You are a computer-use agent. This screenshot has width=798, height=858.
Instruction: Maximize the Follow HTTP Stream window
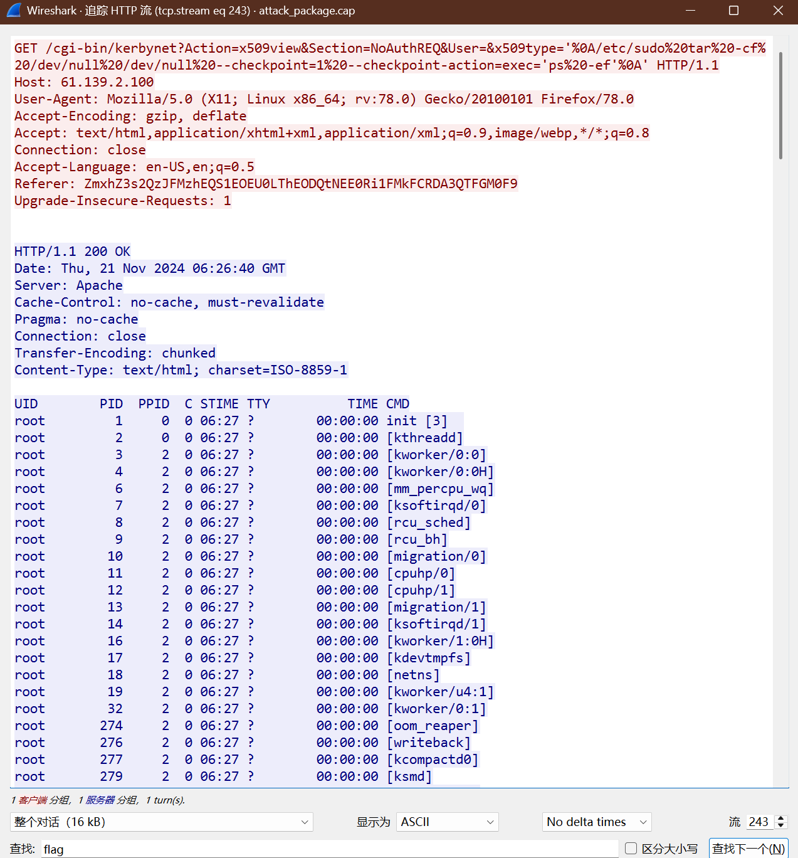pyautogui.click(x=733, y=11)
